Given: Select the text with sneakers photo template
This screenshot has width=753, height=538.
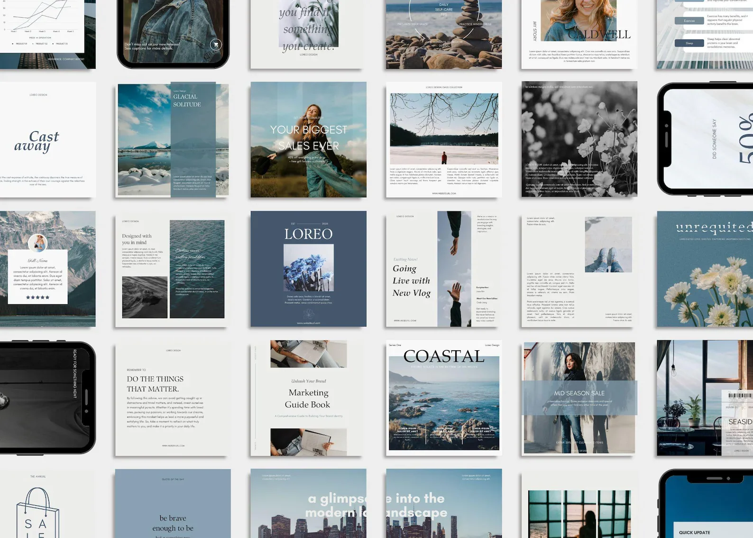Looking at the screenshot, I should click(x=579, y=269).
